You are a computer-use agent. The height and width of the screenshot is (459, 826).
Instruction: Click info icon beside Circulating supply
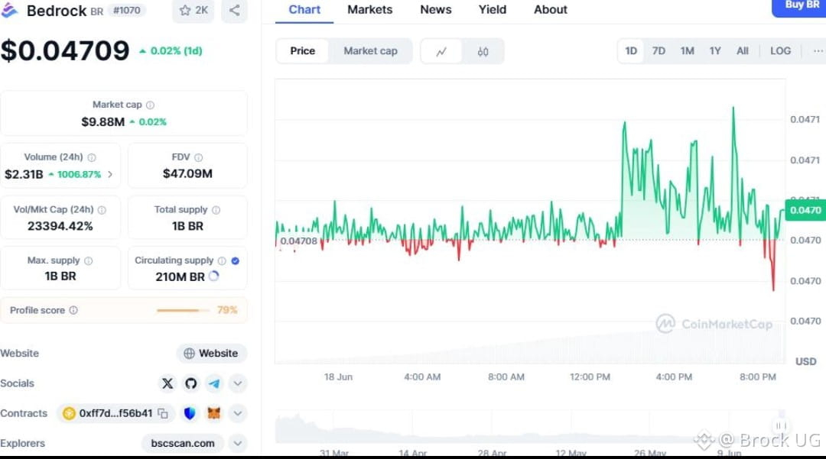(222, 260)
